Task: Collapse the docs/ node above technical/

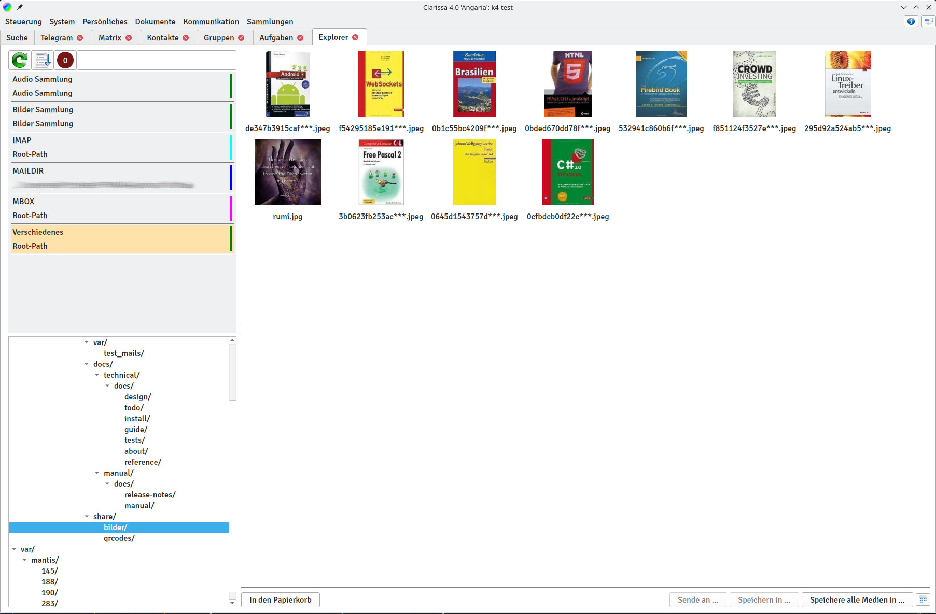Action: (87, 364)
